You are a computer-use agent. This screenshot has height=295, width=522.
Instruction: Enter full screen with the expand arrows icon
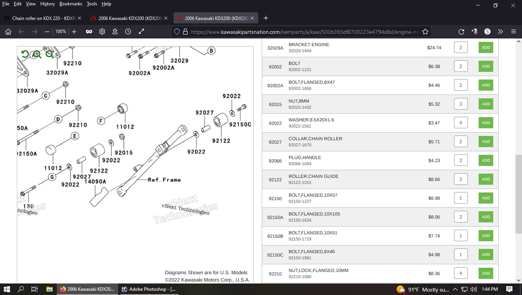pos(141,32)
